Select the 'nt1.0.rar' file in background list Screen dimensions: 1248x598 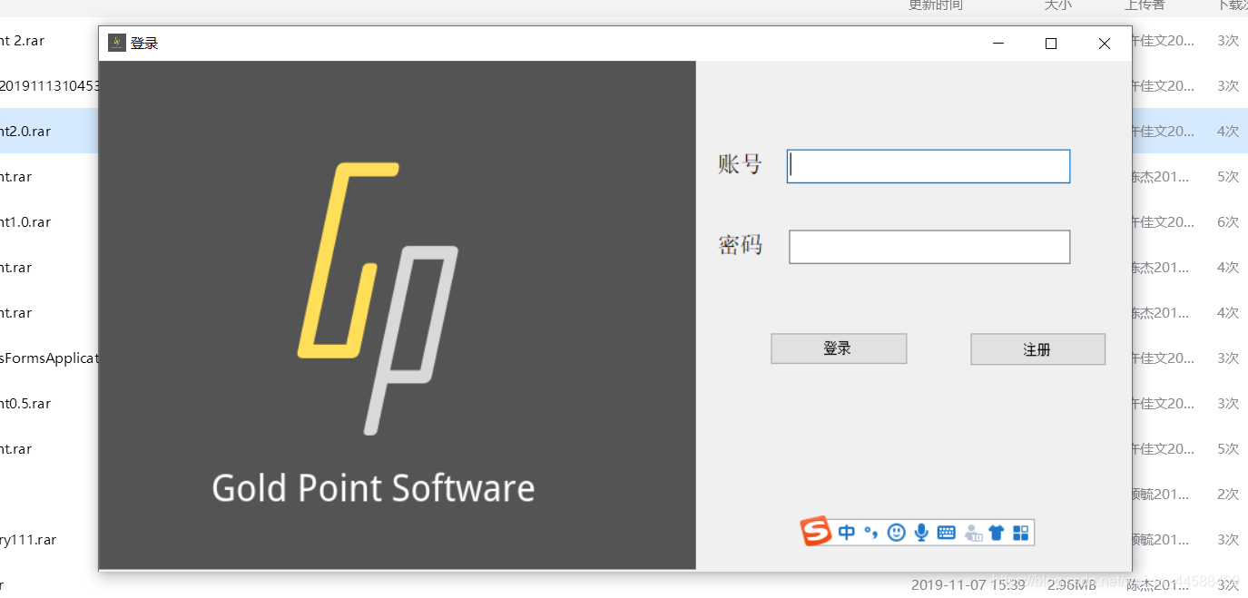tap(25, 222)
